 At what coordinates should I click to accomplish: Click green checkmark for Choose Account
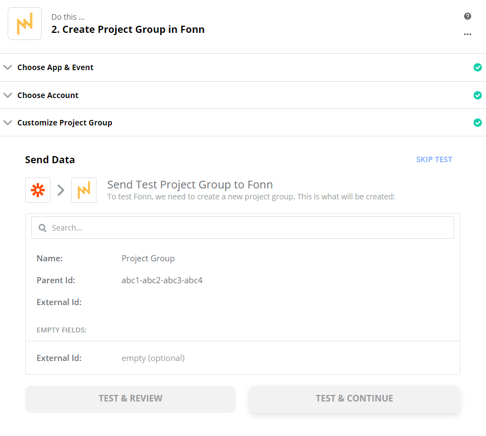click(x=478, y=95)
